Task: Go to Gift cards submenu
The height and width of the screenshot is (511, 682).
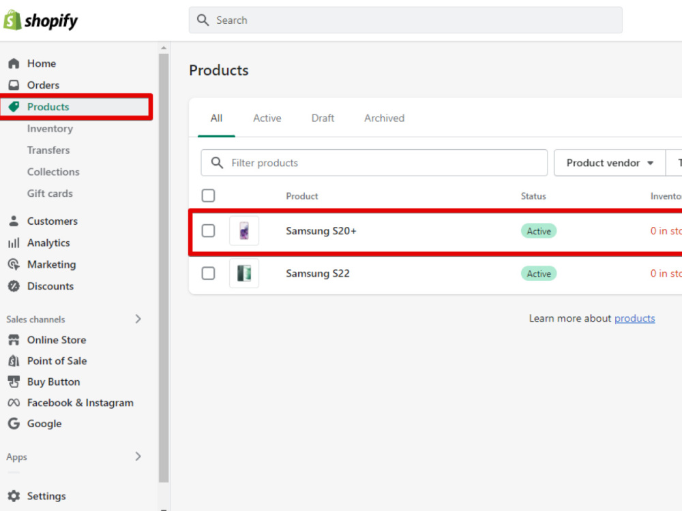Action: (50, 193)
